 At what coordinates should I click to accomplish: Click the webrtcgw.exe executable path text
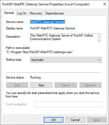(39, 52)
